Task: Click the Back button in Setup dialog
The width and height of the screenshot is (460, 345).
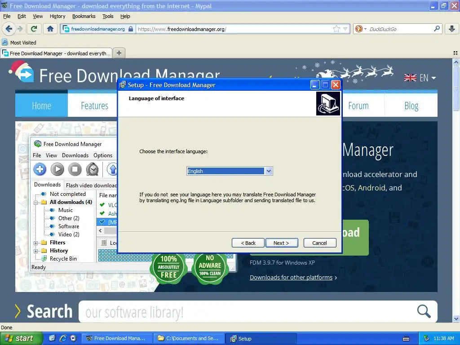Action: (x=248, y=243)
